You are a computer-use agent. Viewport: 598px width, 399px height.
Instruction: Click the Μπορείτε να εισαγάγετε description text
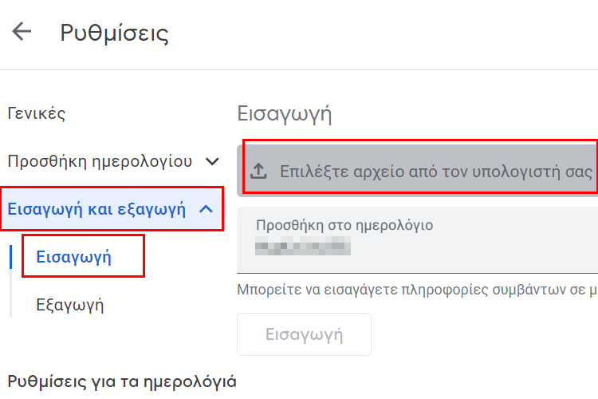pos(417,290)
